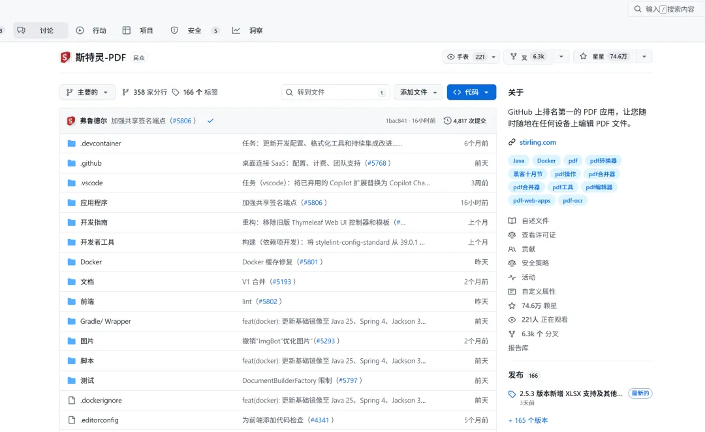Click the pdf-web-apps topic tag

531,200
